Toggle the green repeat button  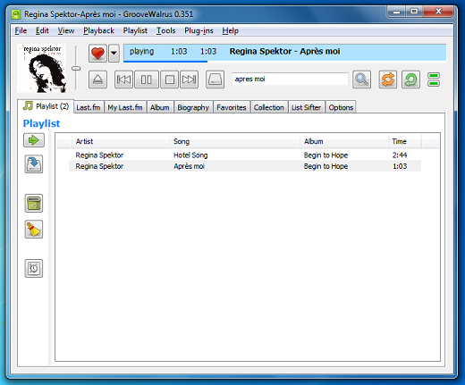pyautogui.click(x=410, y=80)
